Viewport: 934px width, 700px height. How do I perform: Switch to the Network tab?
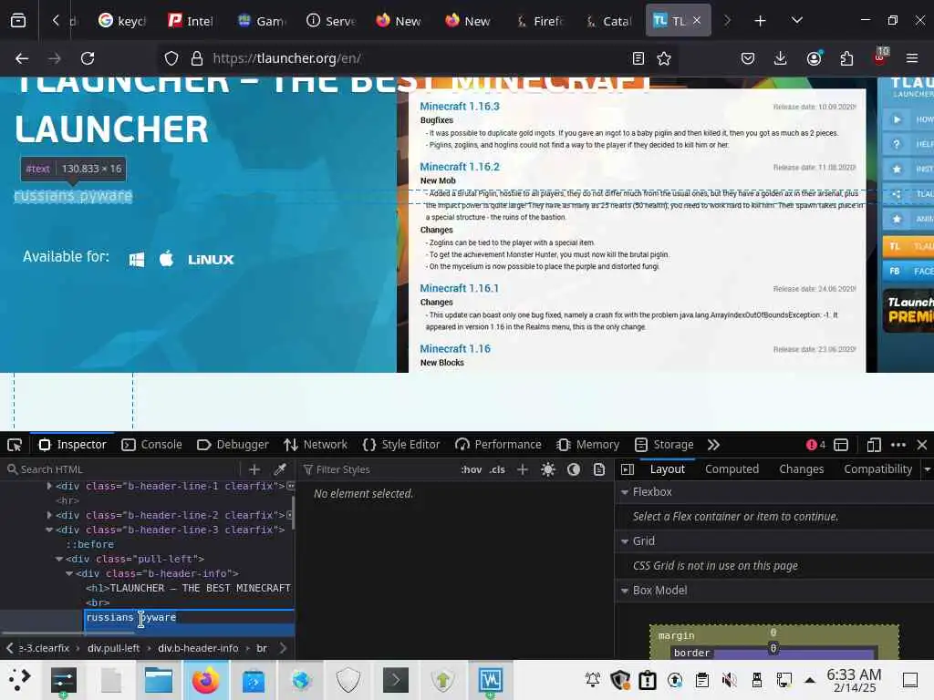click(315, 445)
